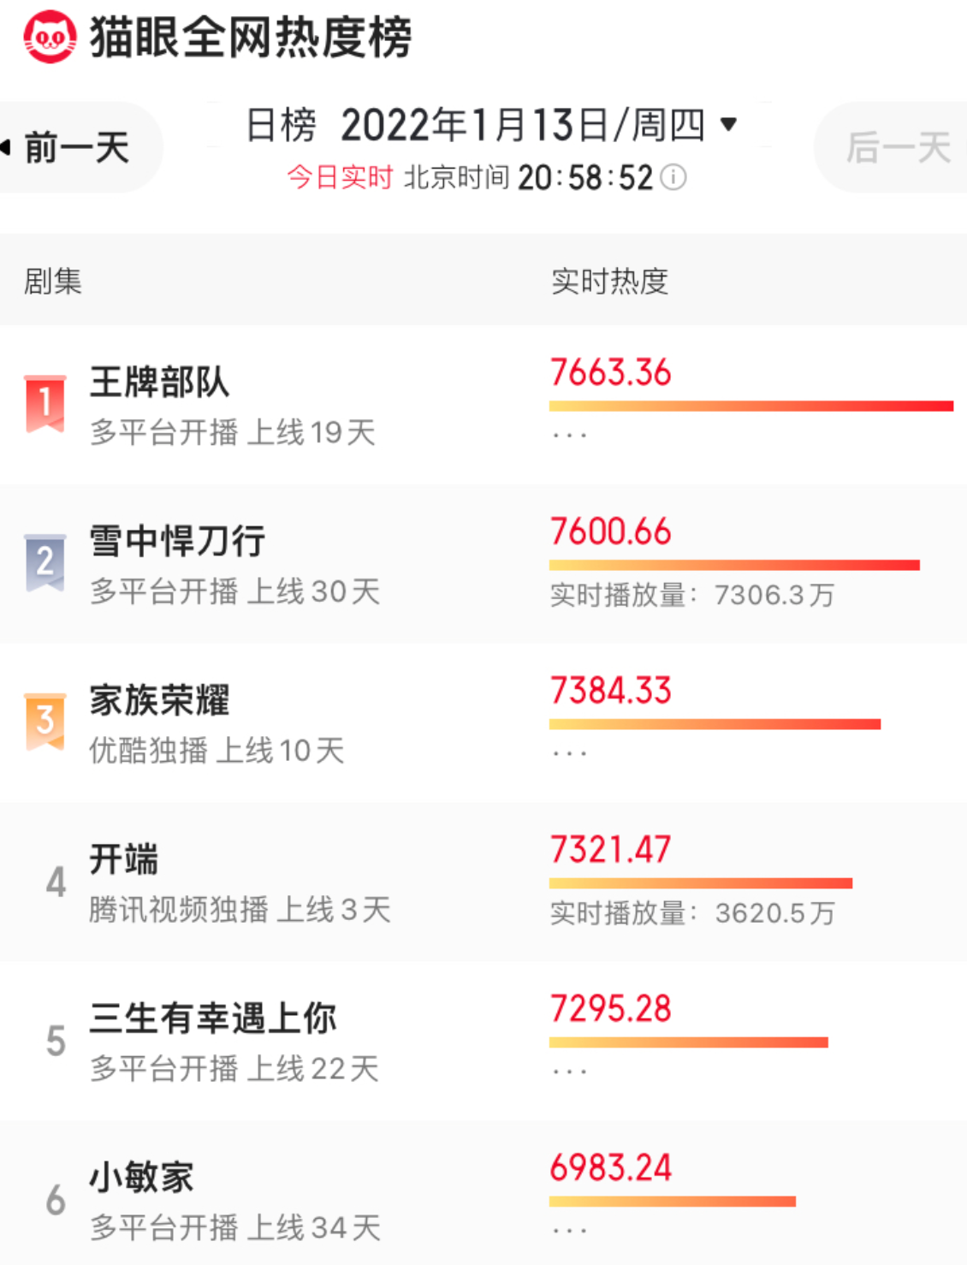Expand the dots under 三生有幸遇上你 heat
The height and width of the screenshot is (1265, 967).
[x=569, y=1072]
